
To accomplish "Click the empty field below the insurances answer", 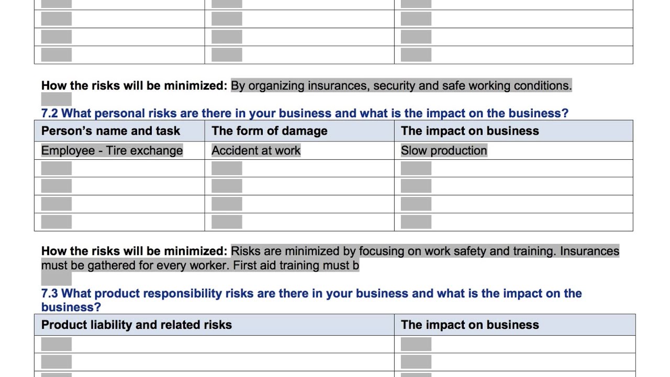I will click(x=56, y=98).
